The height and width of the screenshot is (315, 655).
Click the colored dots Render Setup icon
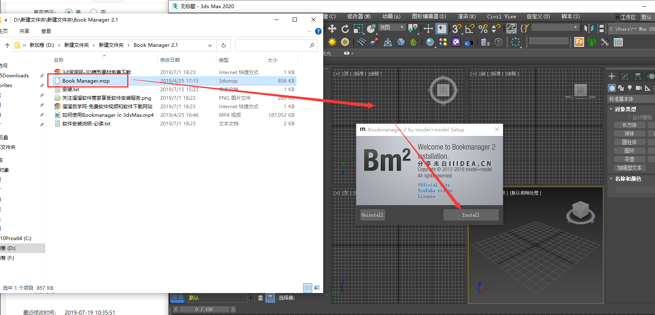[x=443, y=42]
